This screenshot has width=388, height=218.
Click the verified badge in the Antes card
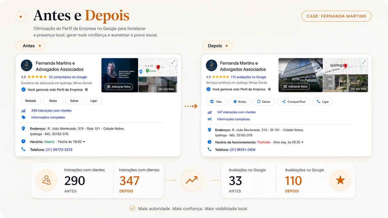point(23,89)
